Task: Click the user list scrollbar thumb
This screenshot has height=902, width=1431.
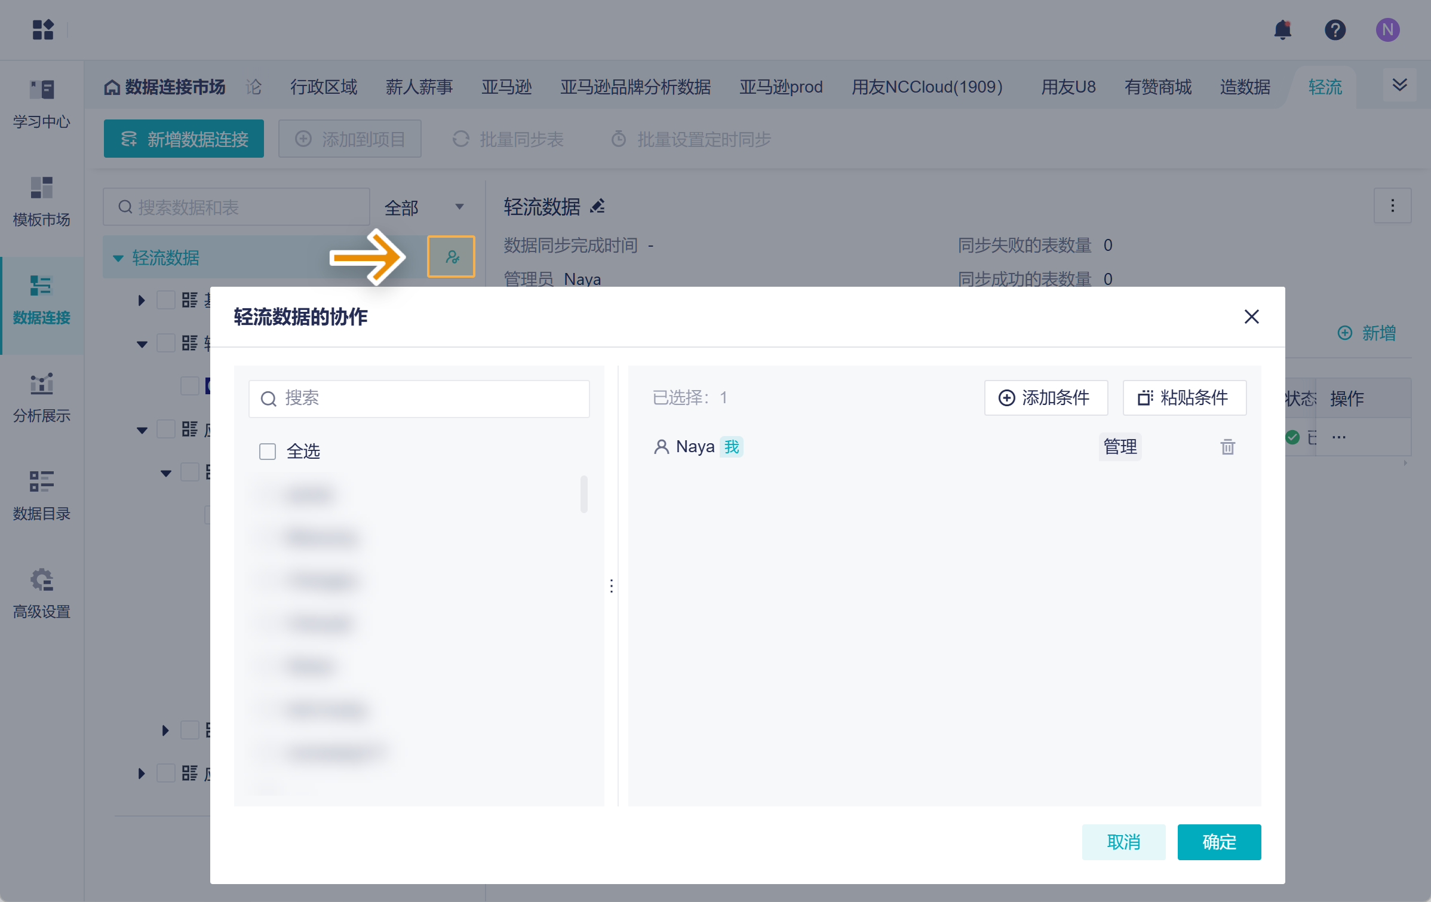Action: 584,494
